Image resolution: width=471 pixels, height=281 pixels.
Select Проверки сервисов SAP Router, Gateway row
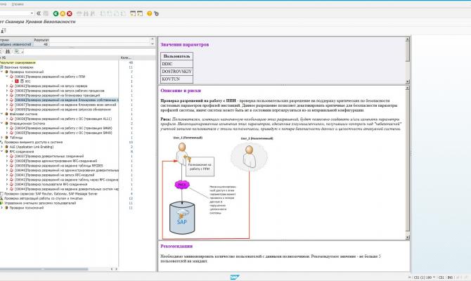point(51,194)
